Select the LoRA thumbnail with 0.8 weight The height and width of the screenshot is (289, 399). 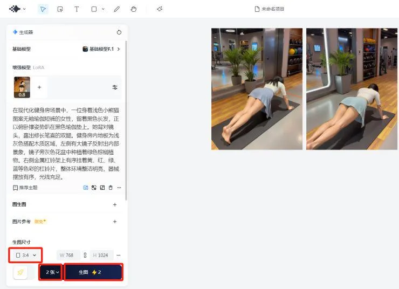22,87
